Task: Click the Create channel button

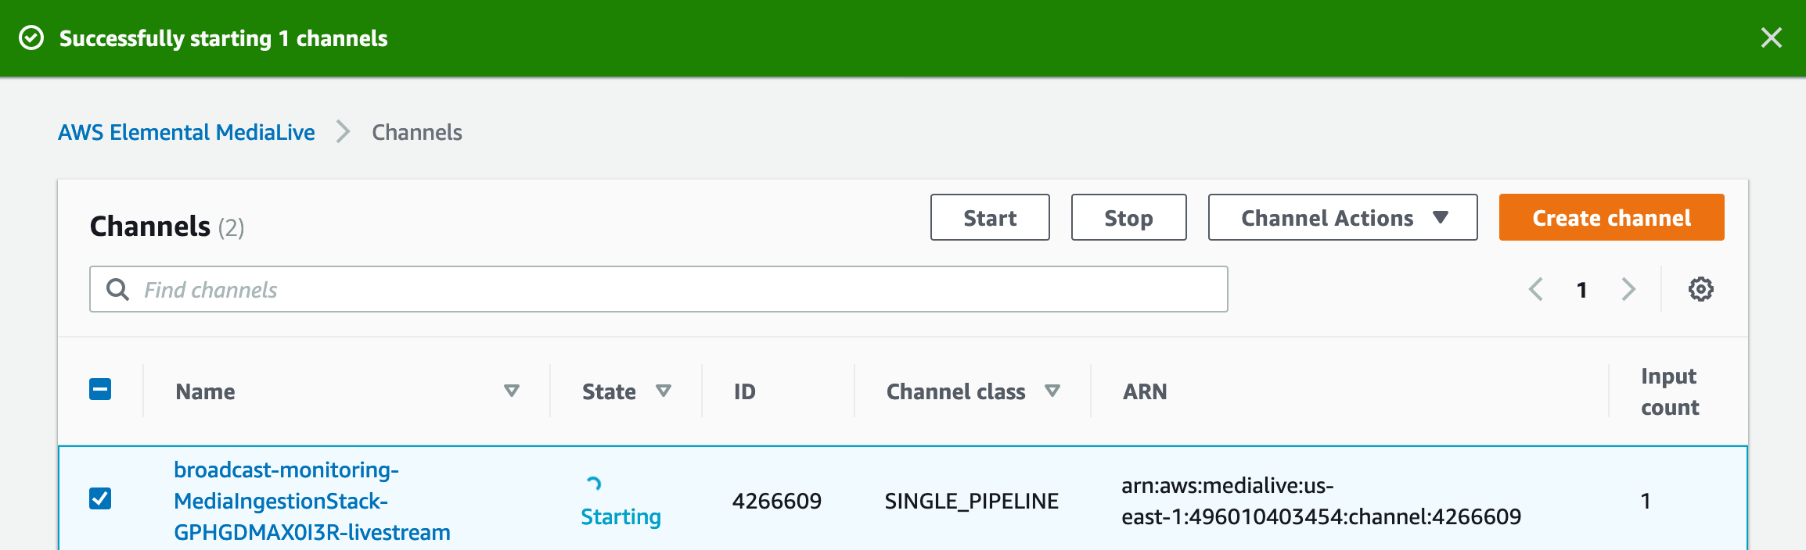Action: pyautogui.click(x=1611, y=217)
